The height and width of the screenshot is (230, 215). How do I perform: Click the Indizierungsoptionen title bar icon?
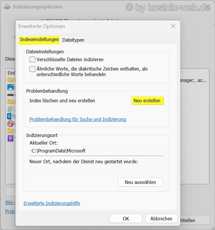coord(7,7)
